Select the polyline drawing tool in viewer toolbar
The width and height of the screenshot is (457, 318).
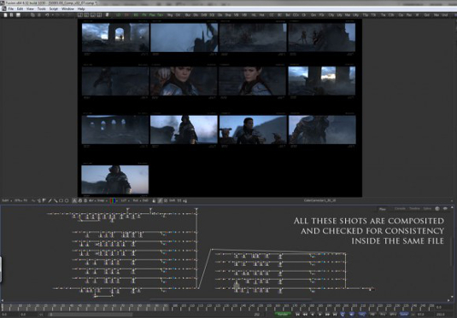[33, 200]
